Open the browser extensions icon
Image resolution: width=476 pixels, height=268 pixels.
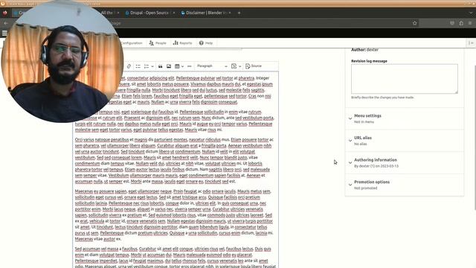(461, 23)
